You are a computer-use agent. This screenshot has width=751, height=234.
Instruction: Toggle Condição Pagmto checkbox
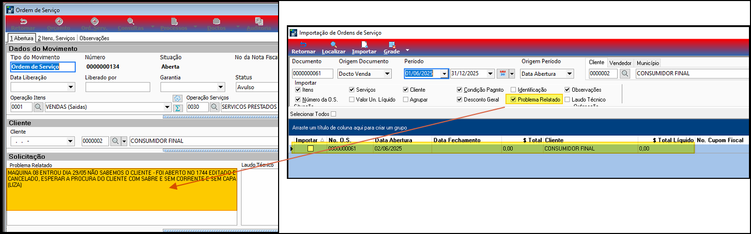[460, 90]
